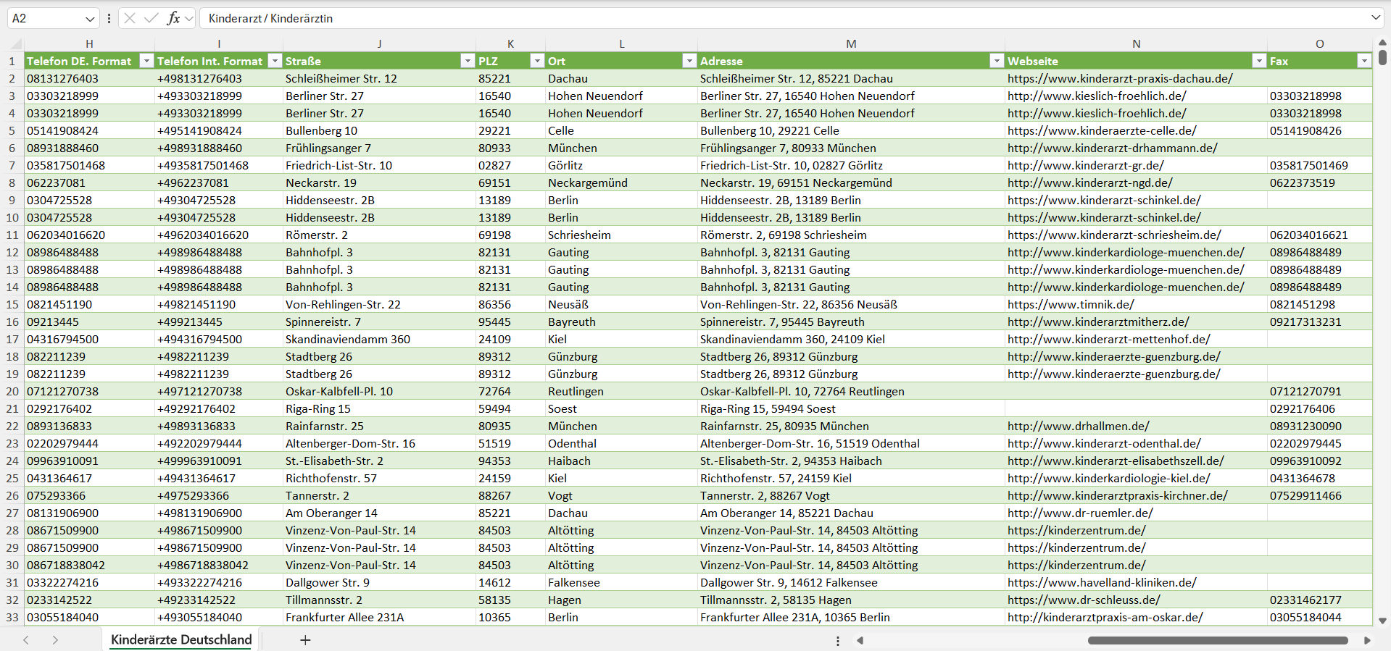
Task: Click the horizontal scroll right arrow
Action: point(1367,640)
